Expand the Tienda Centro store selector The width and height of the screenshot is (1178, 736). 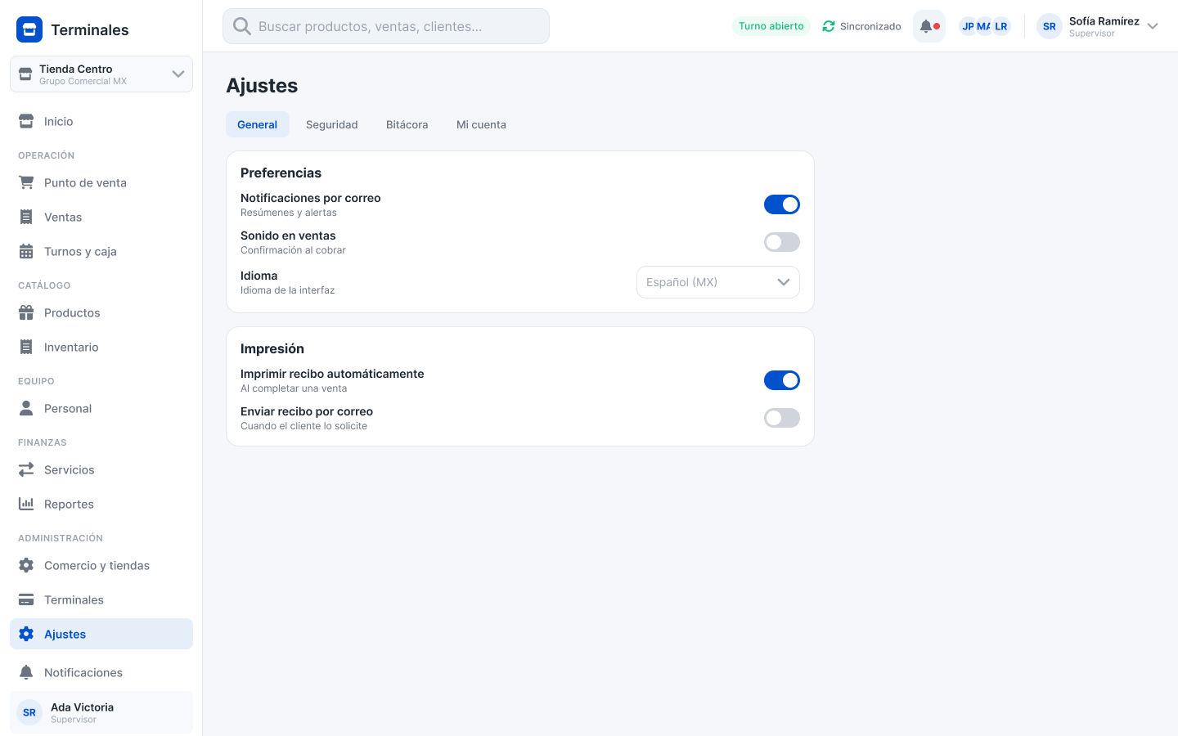[x=101, y=74]
